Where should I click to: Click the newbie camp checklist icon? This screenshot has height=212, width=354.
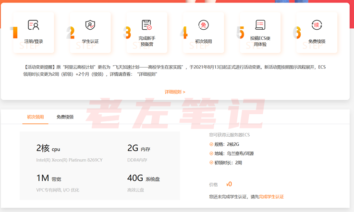coord(147,25)
